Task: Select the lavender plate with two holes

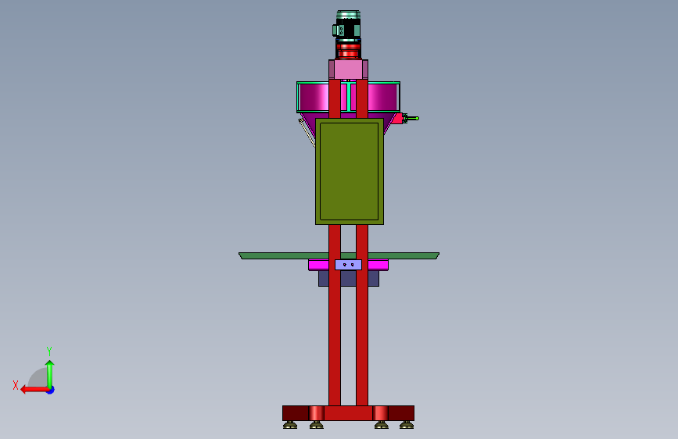Action: pyautogui.click(x=349, y=265)
